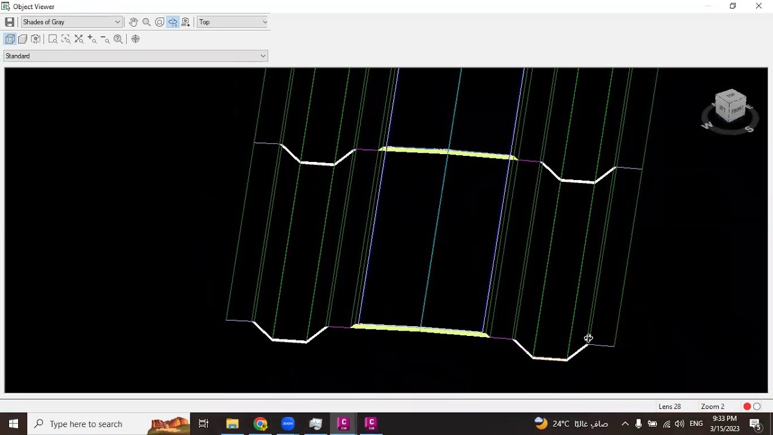The image size is (773, 435).
Task: Open Google Chrome from taskbar
Action: point(260,424)
